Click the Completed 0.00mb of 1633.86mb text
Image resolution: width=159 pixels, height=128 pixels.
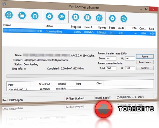[66, 68]
